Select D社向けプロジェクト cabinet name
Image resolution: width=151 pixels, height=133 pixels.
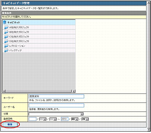[x=19, y=41]
